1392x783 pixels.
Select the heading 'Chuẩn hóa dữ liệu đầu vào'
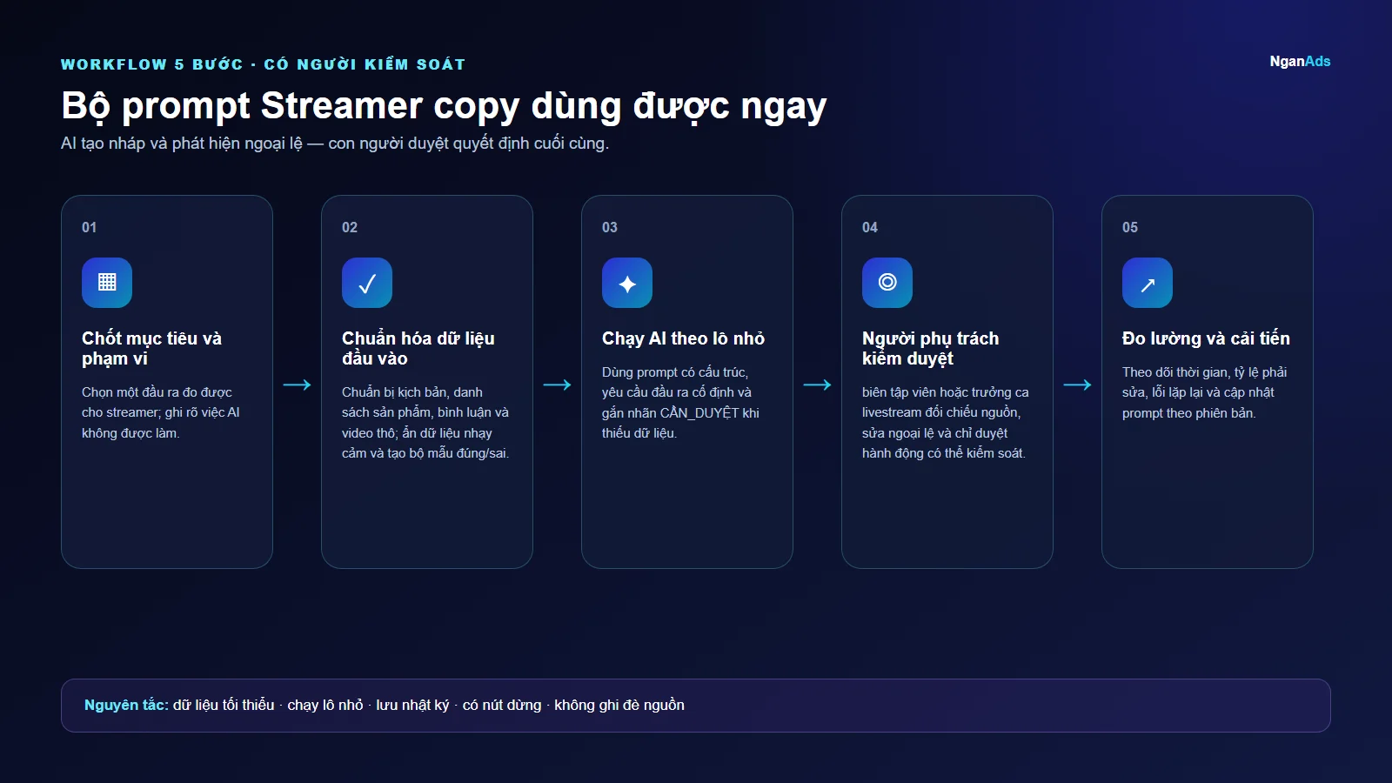pos(418,348)
